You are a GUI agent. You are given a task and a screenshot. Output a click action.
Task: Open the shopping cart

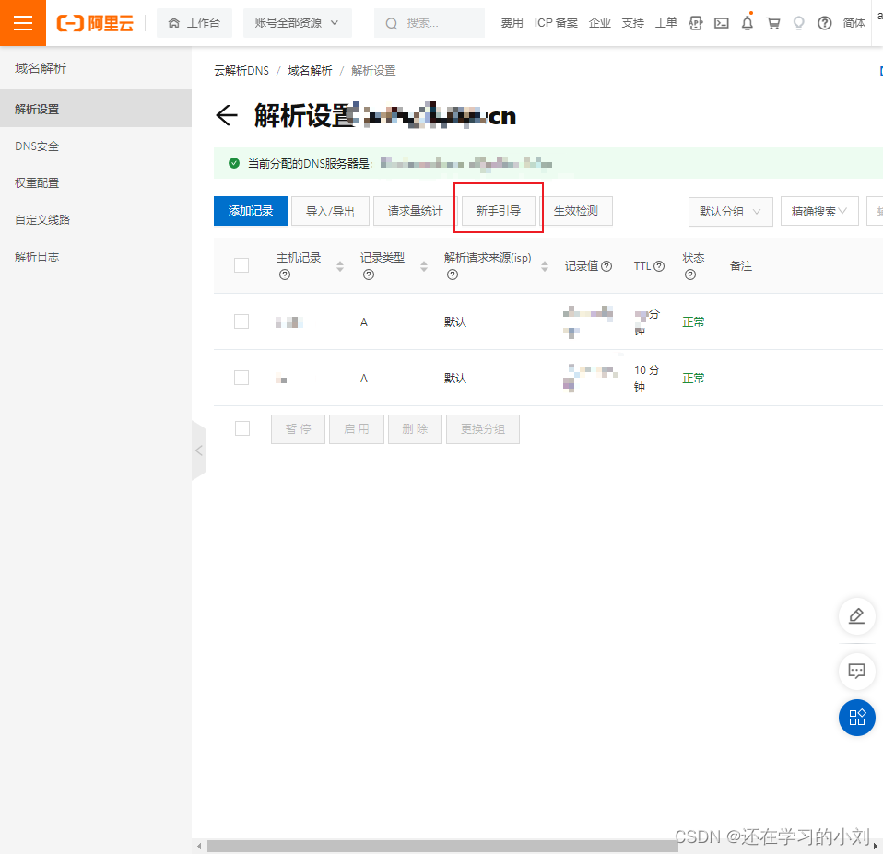click(x=773, y=23)
